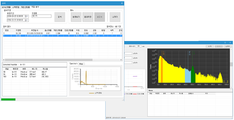This screenshot has width=234, height=120.
Task: Click the 시작 start button in spectrum window
Action: click(x=210, y=46)
